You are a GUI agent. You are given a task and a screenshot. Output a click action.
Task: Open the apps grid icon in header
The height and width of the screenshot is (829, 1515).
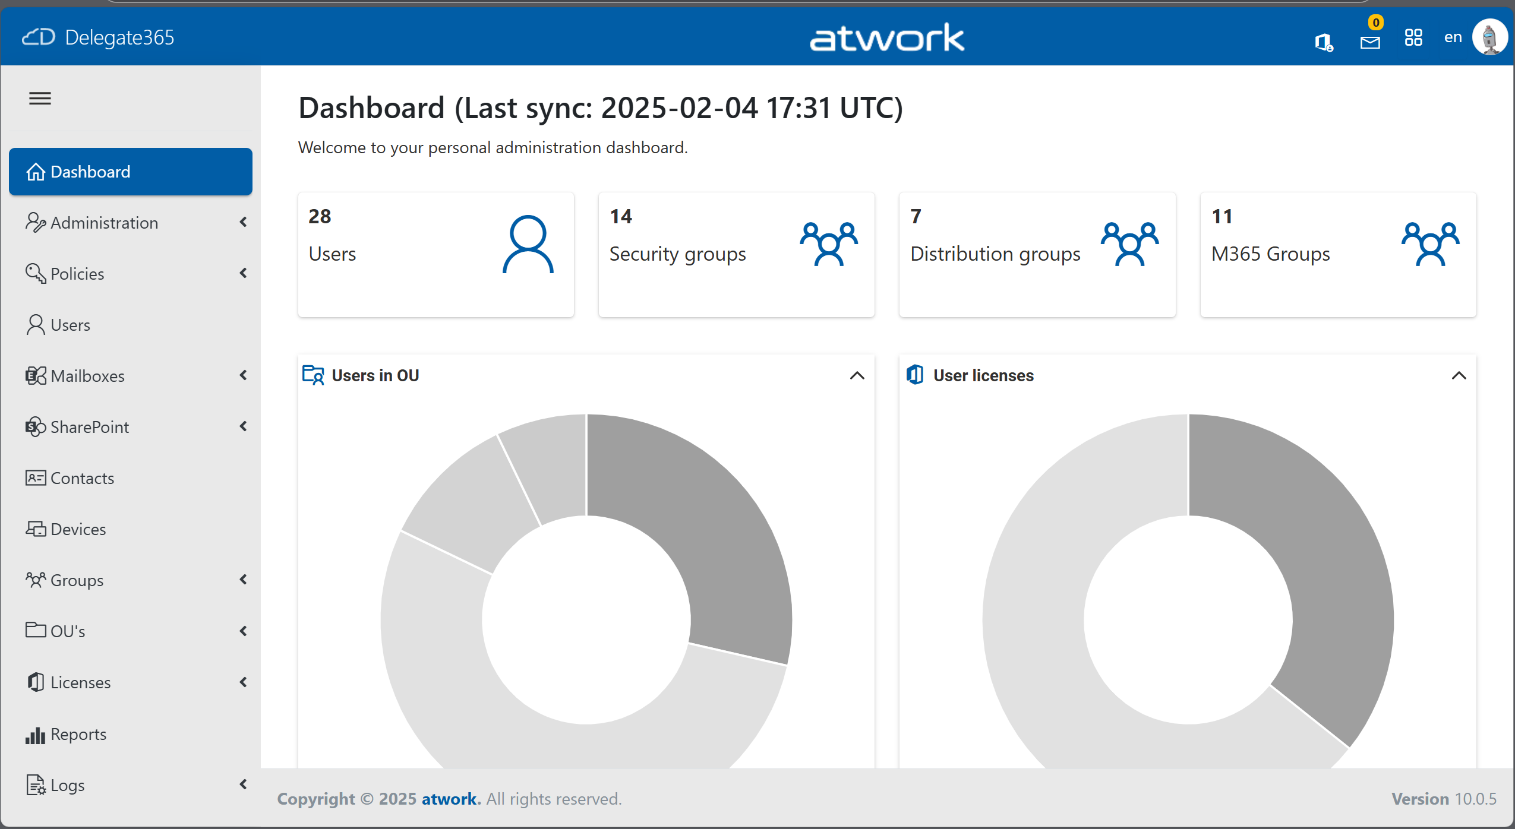click(1413, 37)
